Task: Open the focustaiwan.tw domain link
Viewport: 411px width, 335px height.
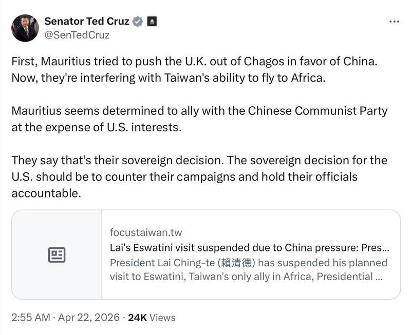Action: click(146, 233)
